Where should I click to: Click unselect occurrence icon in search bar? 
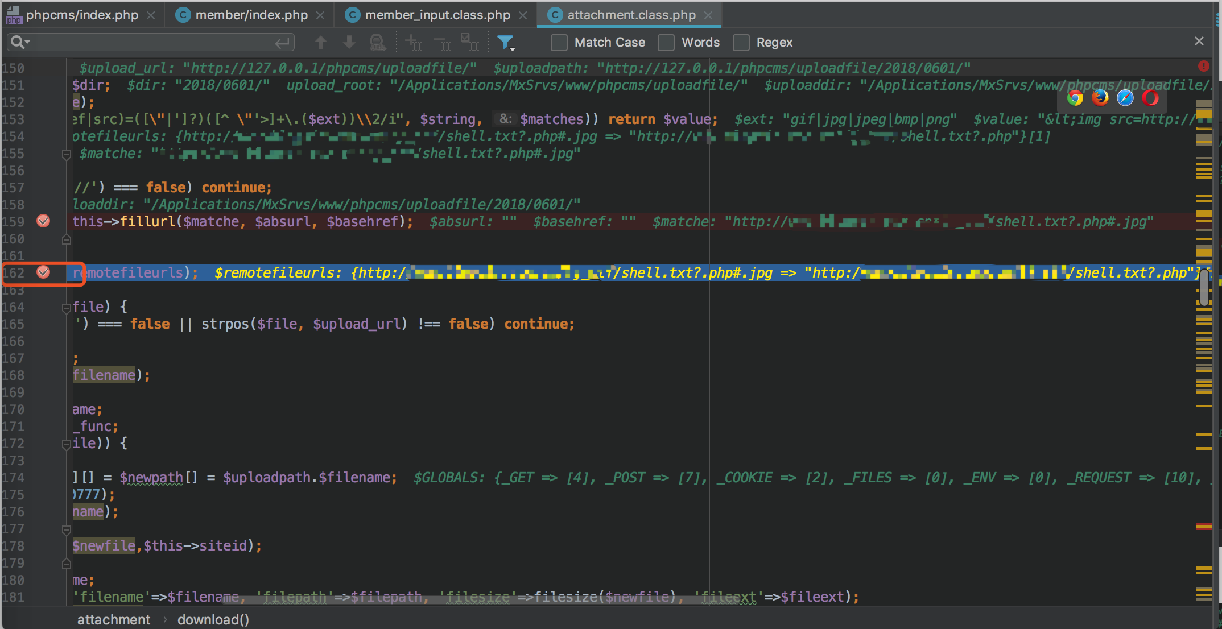tap(441, 42)
